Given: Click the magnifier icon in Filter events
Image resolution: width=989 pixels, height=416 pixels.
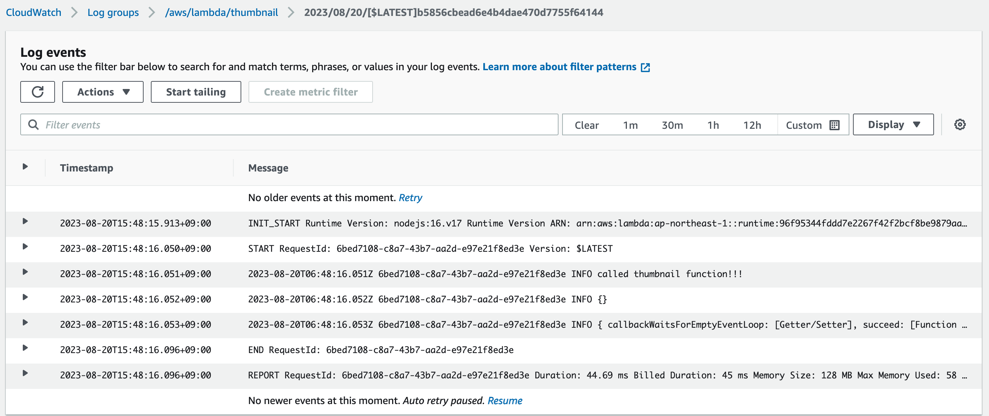Looking at the screenshot, I should point(33,124).
